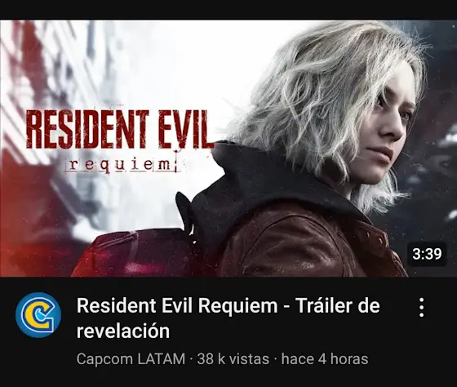The height and width of the screenshot is (387, 457).
Task: Click the '38 k vistas' view count
Action: click(x=233, y=358)
